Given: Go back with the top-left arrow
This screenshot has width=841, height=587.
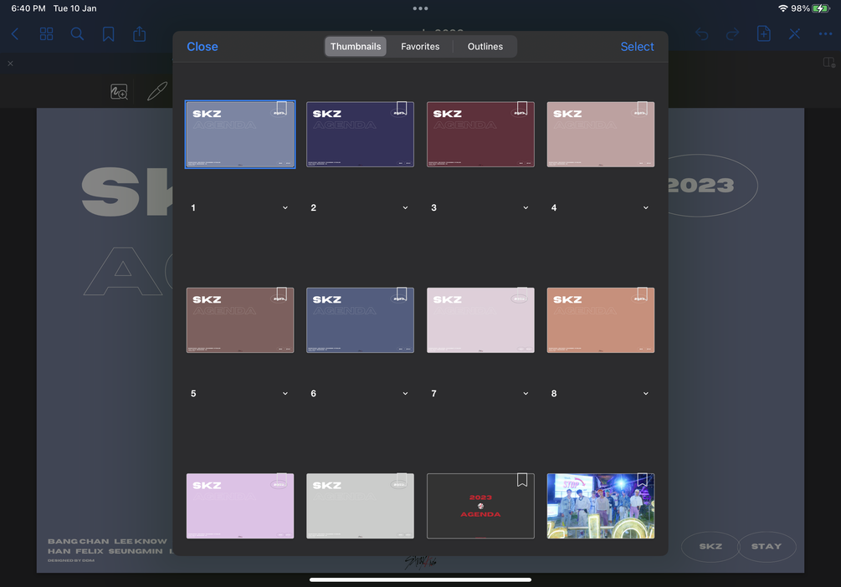Looking at the screenshot, I should pos(15,34).
